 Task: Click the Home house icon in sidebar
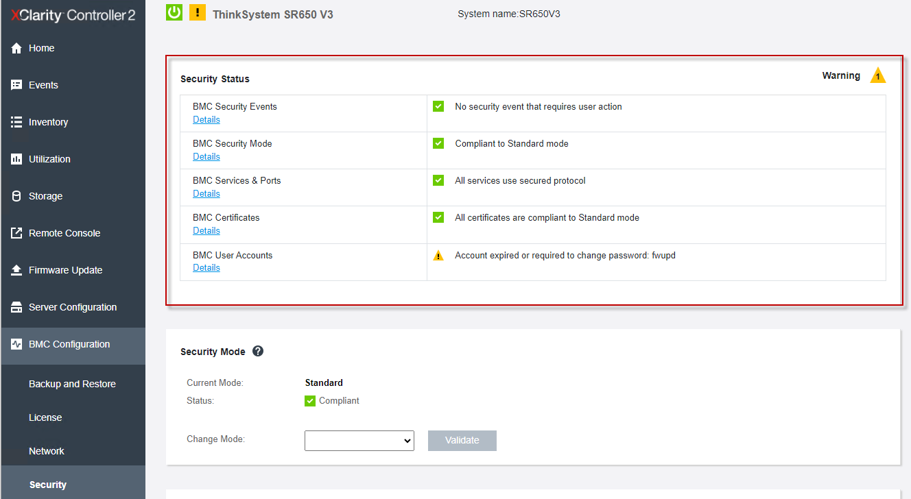click(x=16, y=49)
